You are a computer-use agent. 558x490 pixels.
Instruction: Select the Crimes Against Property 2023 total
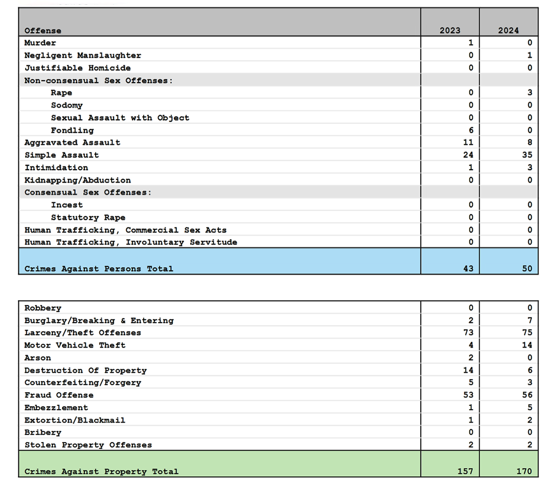(465, 471)
